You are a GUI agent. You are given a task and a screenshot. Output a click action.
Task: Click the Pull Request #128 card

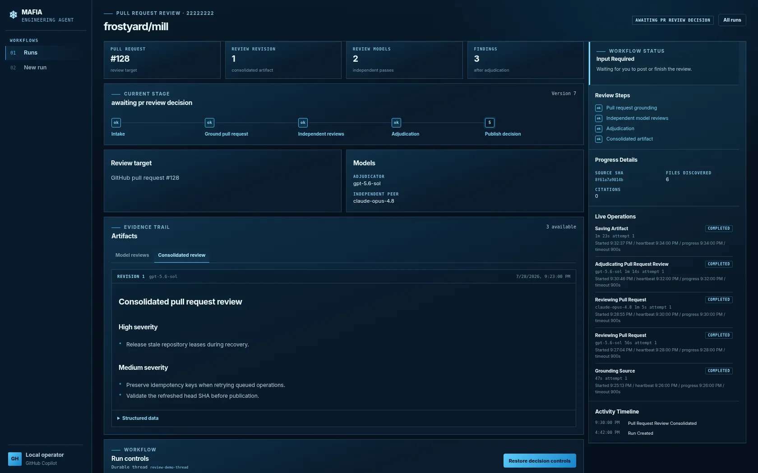[x=162, y=60]
